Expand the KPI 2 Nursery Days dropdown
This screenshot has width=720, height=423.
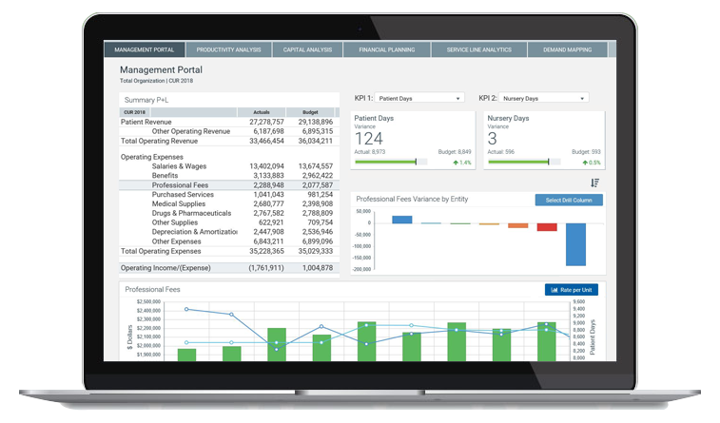tap(544, 98)
